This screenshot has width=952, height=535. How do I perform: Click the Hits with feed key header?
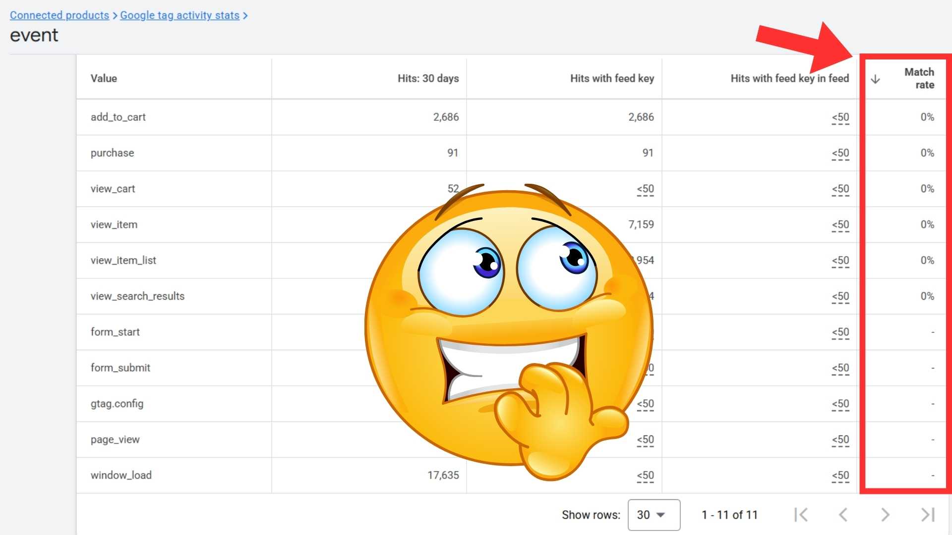coord(612,78)
